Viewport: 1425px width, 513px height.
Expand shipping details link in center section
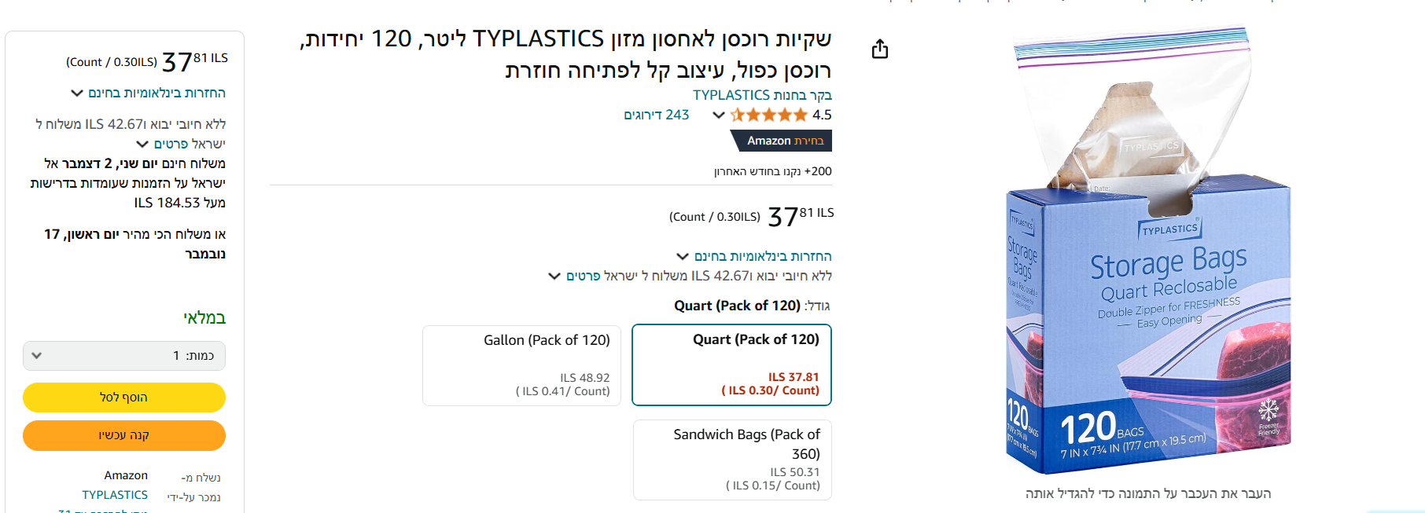pyautogui.click(x=594, y=276)
